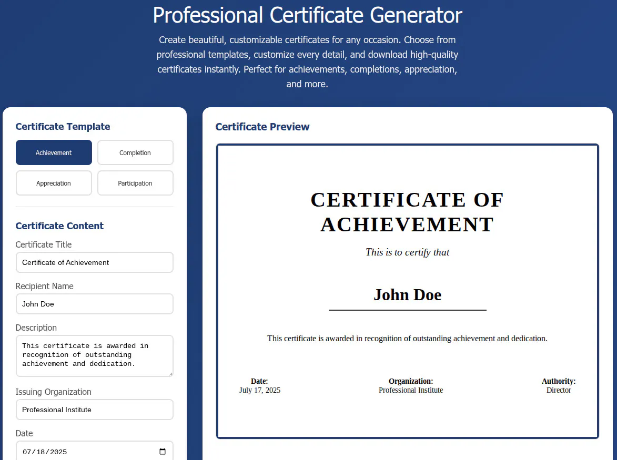Viewport: 617px width, 460px height.
Task: Click the Description field label
Action: (x=36, y=328)
